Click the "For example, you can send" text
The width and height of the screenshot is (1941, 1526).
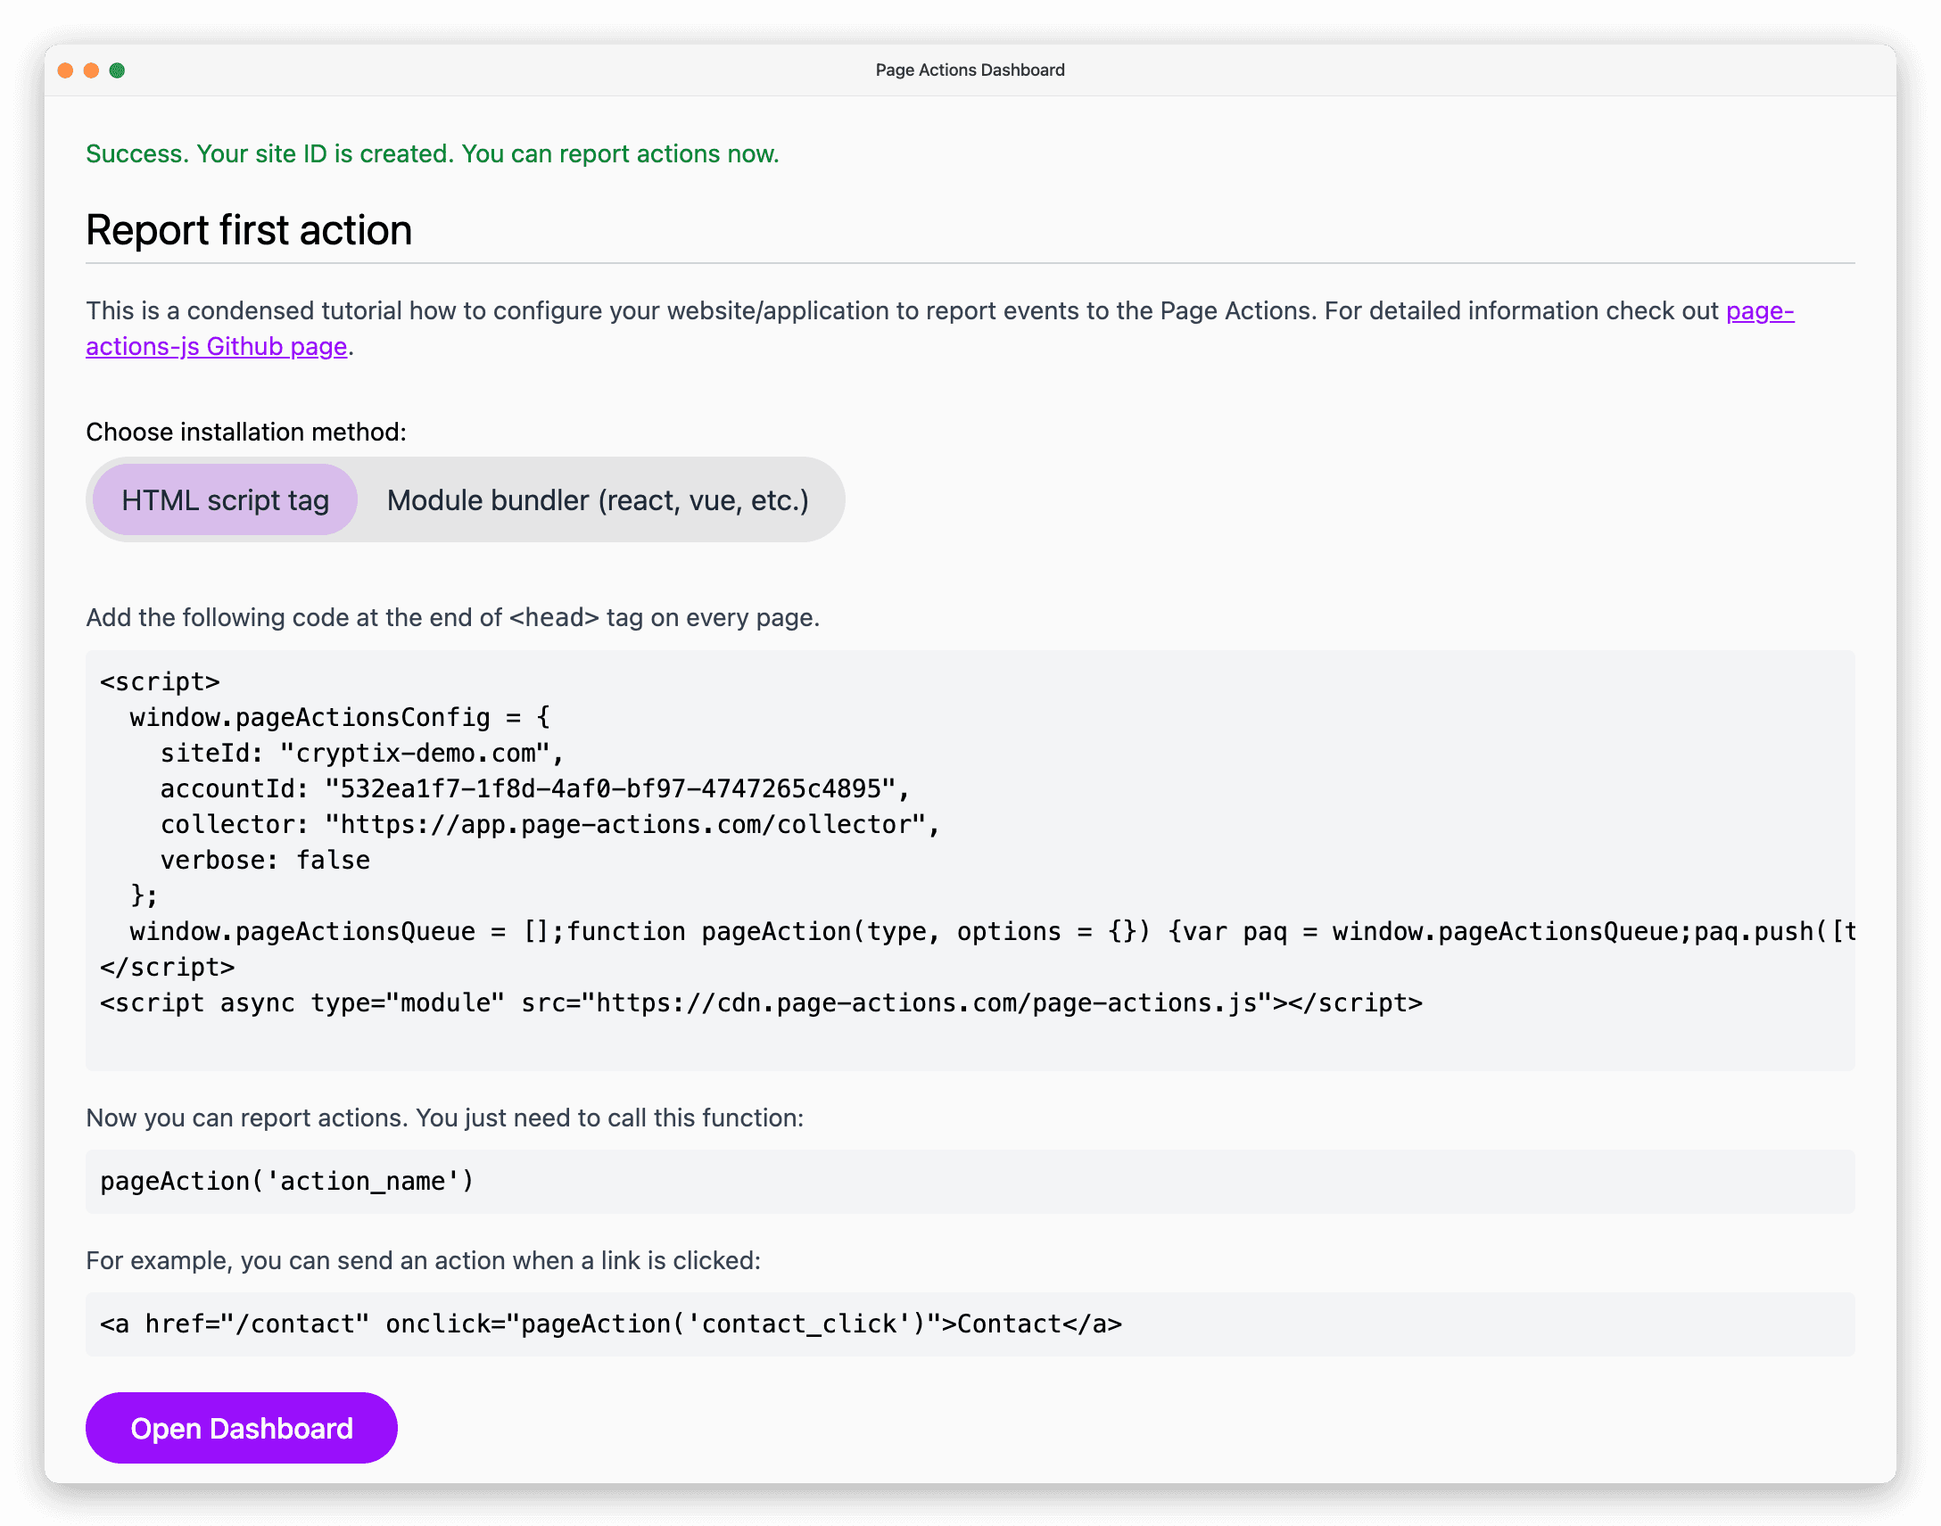pos(424,1260)
